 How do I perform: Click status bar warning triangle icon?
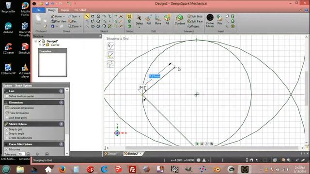pos(204,160)
